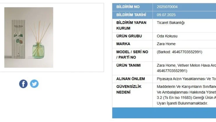Select the date 09.07.2025 cell

166,15
